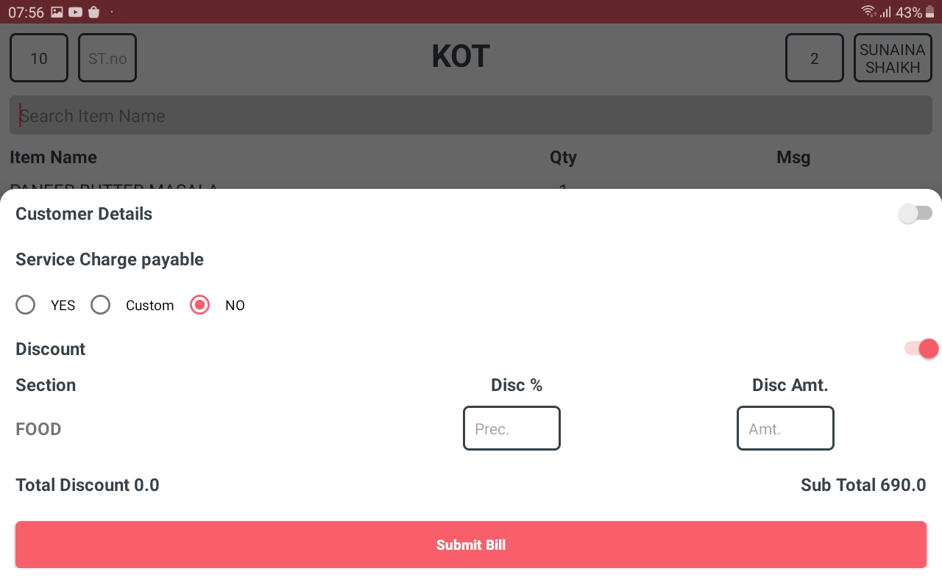Tap the YouTube icon in status bar
Image resolution: width=942 pixels, height=588 pixels.
click(x=75, y=12)
